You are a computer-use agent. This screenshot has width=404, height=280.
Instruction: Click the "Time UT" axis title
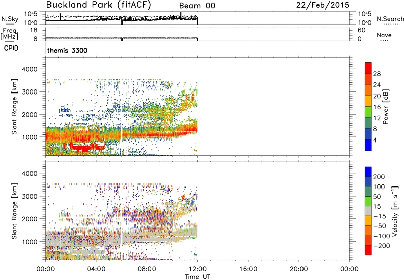coord(197,276)
